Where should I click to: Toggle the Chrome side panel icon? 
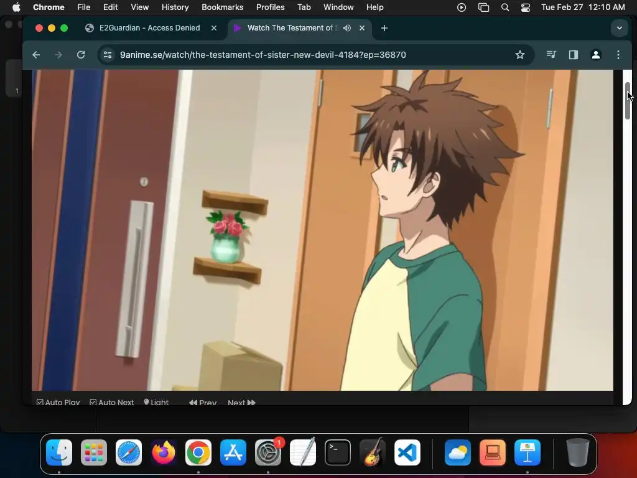pos(573,55)
